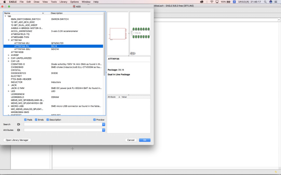Expand the CAP-UNPOLARIZED entry

(x=9, y=58)
